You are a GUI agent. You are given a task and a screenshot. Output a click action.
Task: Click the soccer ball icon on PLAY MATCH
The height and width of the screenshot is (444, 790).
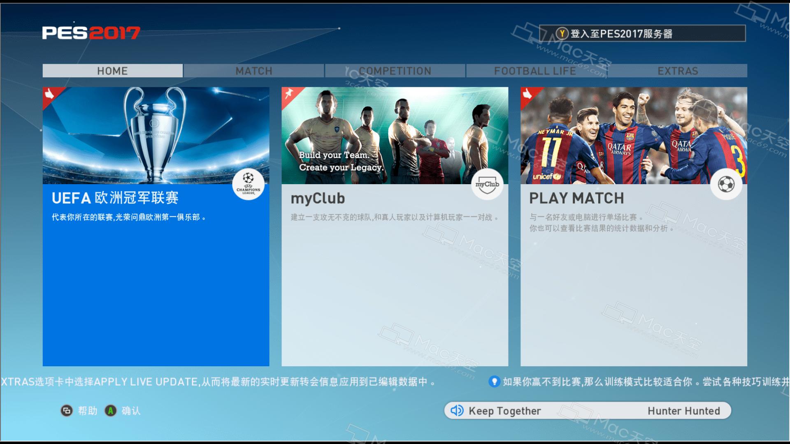coord(726,184)
